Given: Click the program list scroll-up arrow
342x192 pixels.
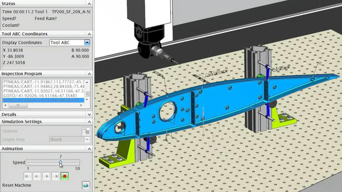Looking at the screenshot, I should point(87,82).
